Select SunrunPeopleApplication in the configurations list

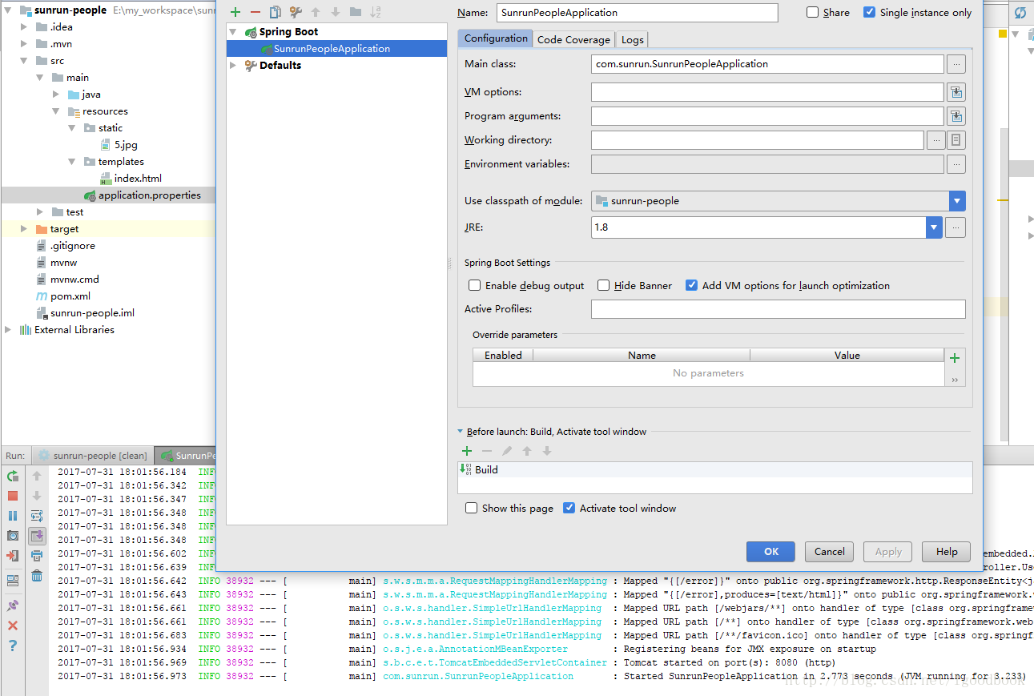point(332,49)
